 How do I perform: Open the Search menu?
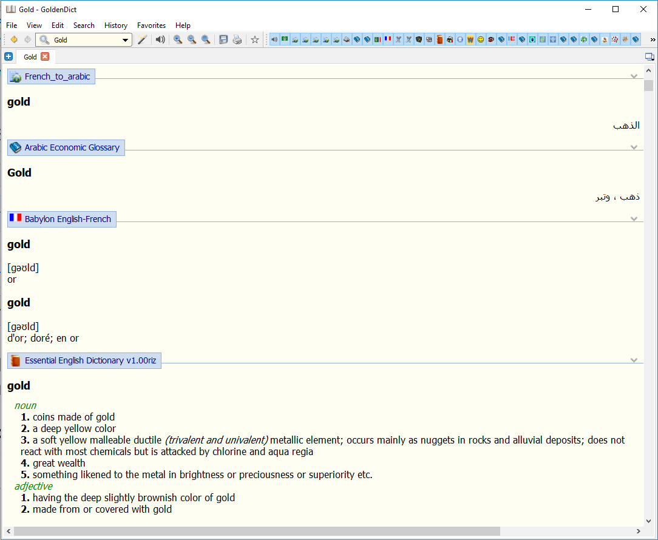click(x=84, y=25)
